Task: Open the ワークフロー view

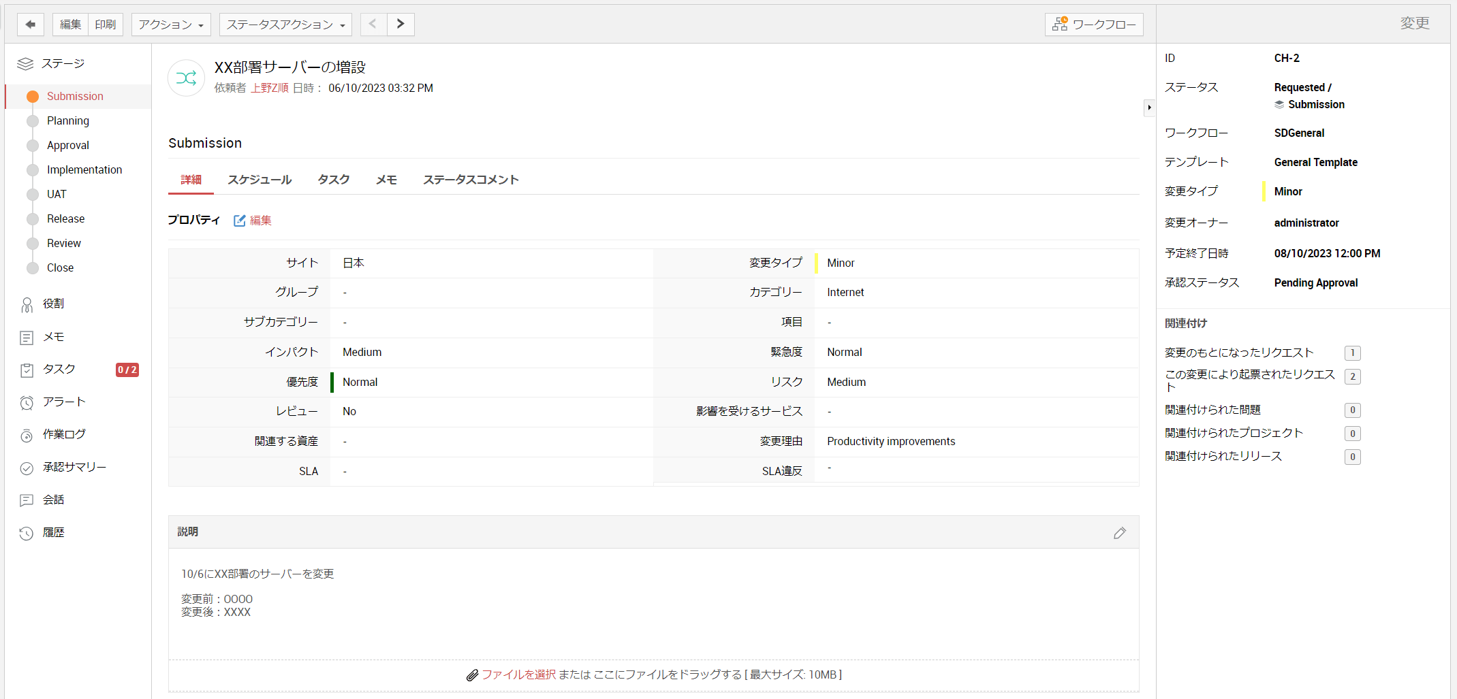Action: click(1093, 24)
